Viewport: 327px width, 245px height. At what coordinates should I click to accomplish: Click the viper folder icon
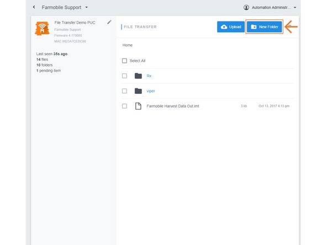(x=138, y=91)
